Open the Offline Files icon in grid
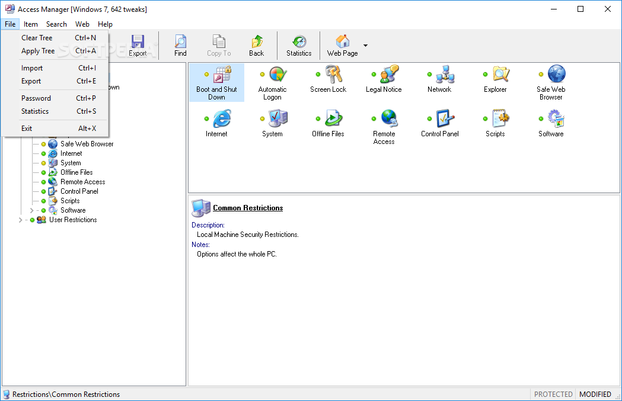 point(328,124)
